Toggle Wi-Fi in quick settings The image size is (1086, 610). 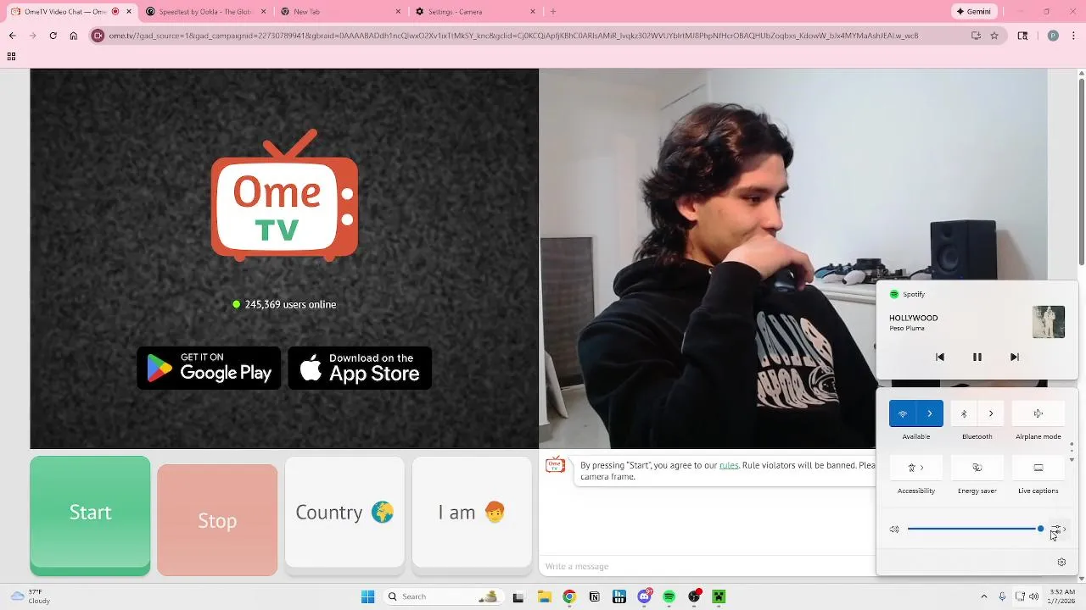point(903,413)
